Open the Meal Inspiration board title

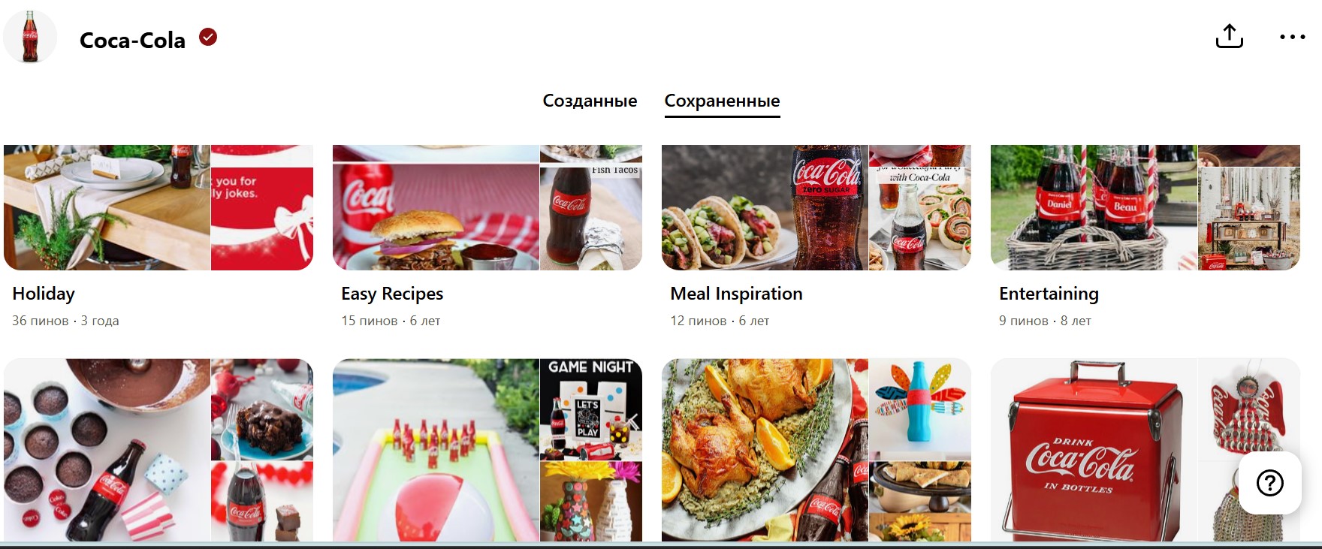pos(736,294)
